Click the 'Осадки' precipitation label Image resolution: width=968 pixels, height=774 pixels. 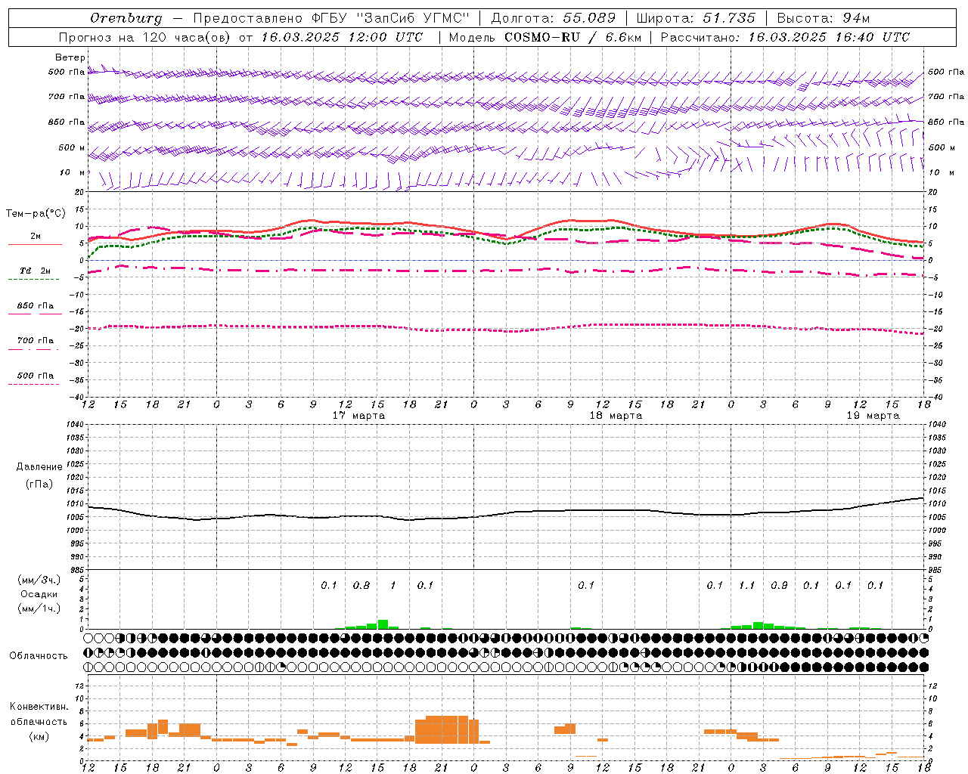coord(39,594)
